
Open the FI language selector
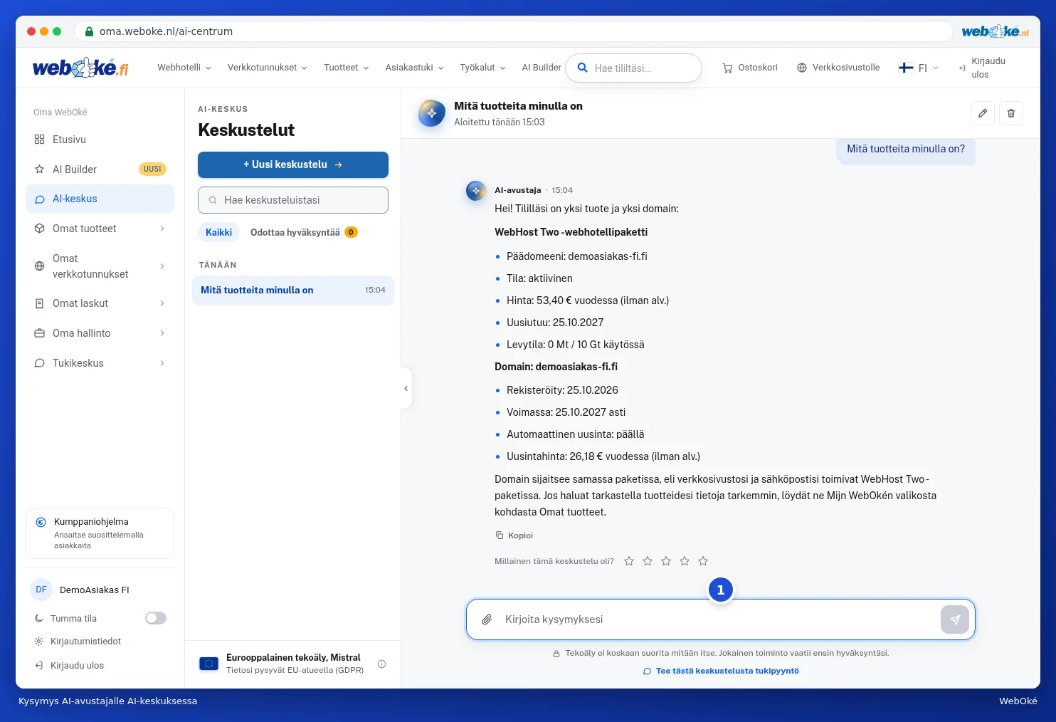pos(919,68)
